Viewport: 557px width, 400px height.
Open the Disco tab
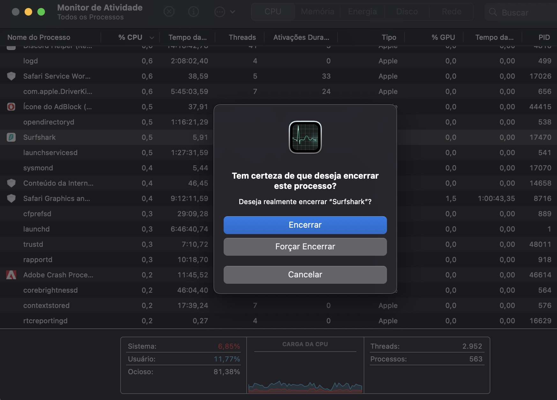coord(407,12)
